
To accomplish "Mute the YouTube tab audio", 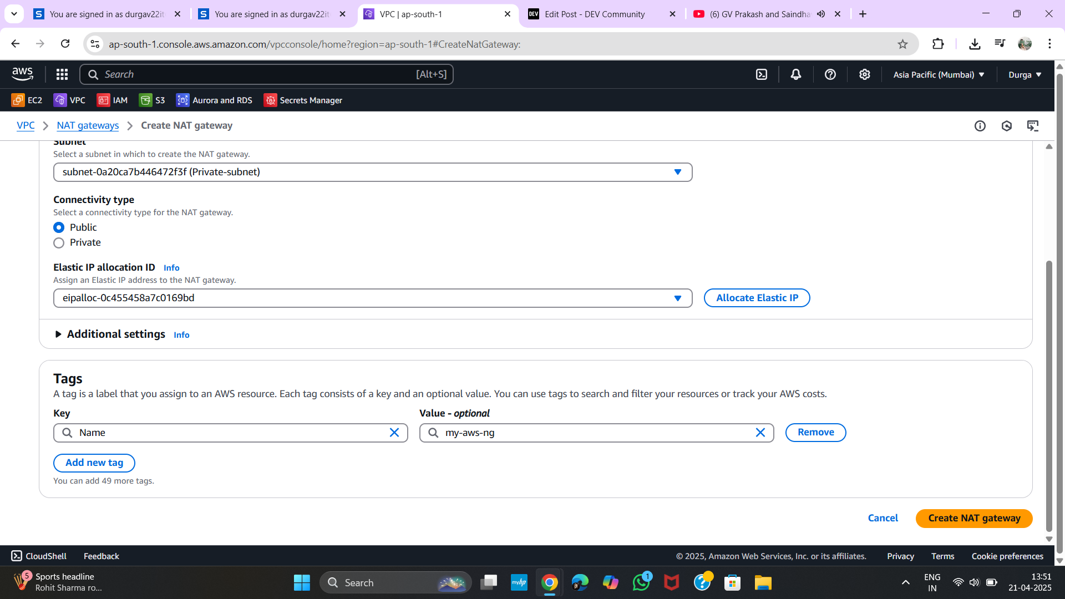I will 821,14.
